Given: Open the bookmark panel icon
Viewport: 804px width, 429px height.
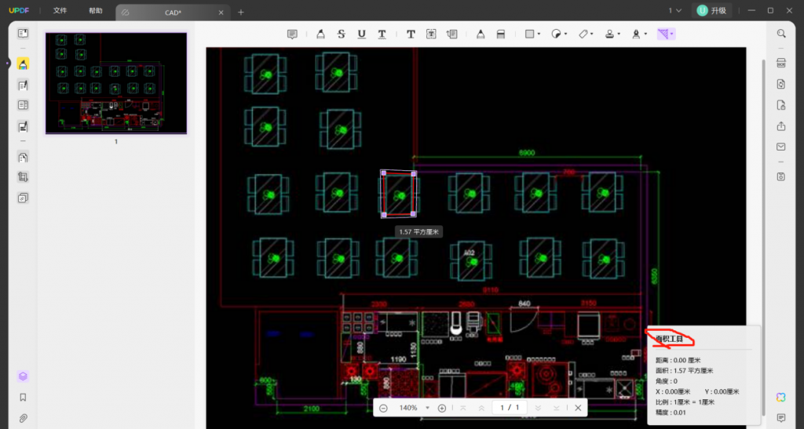Looking at the screenshot, I should [x=23, y=398].
